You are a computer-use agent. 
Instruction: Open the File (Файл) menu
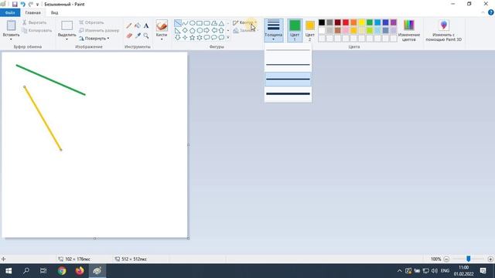(x=10, y=12)
